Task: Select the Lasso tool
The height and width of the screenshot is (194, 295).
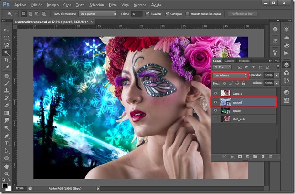Action: [7, 45]
